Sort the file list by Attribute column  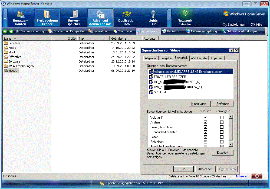[150, 39]
